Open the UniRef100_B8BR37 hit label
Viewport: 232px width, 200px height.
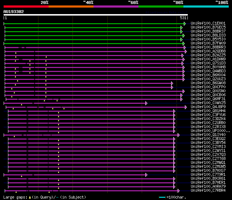click(x=208, y=31)
